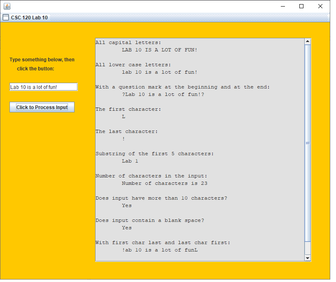Click "Number of characters is 23" result

pos(164,183)
